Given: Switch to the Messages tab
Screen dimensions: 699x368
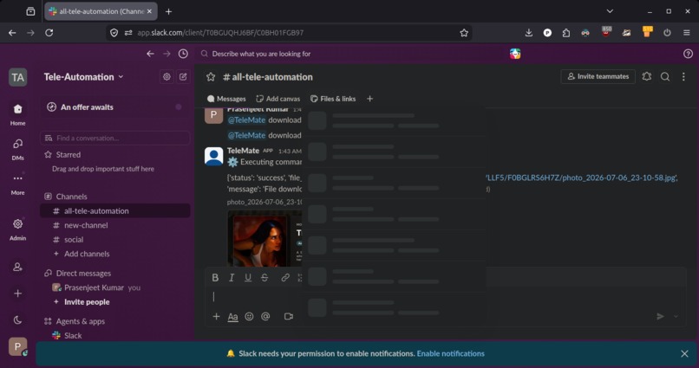Looking at the screenshot, I should (x=226, y=99).
